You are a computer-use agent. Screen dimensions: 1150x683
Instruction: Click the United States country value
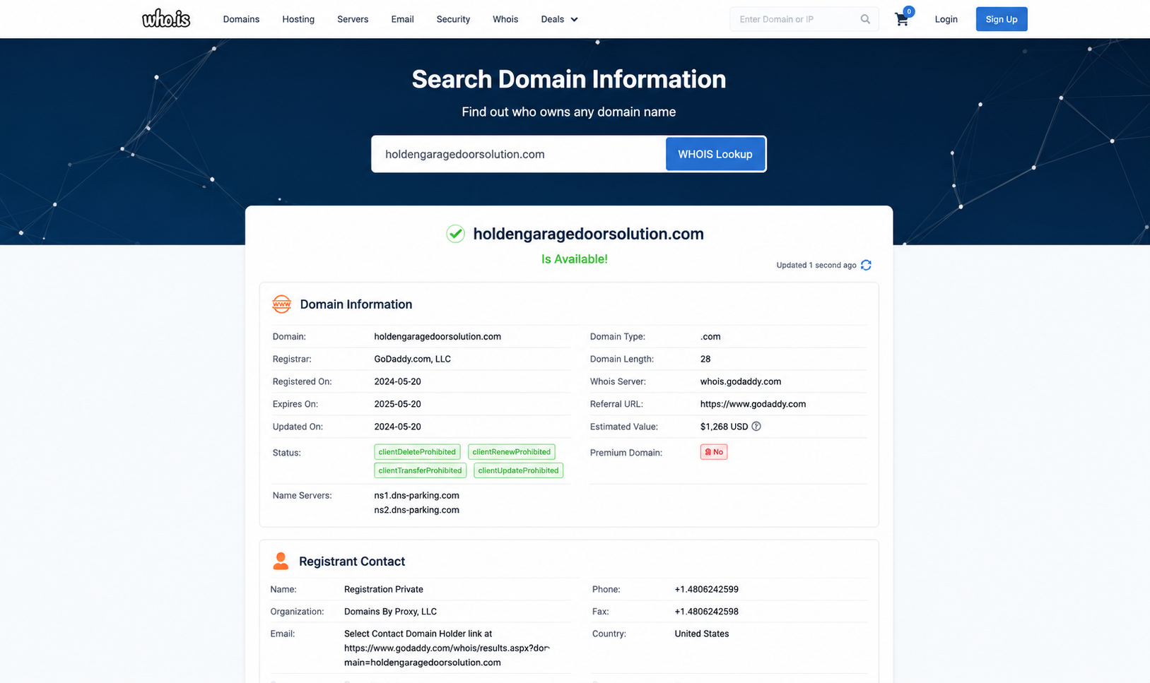click(x=702, y=634)
